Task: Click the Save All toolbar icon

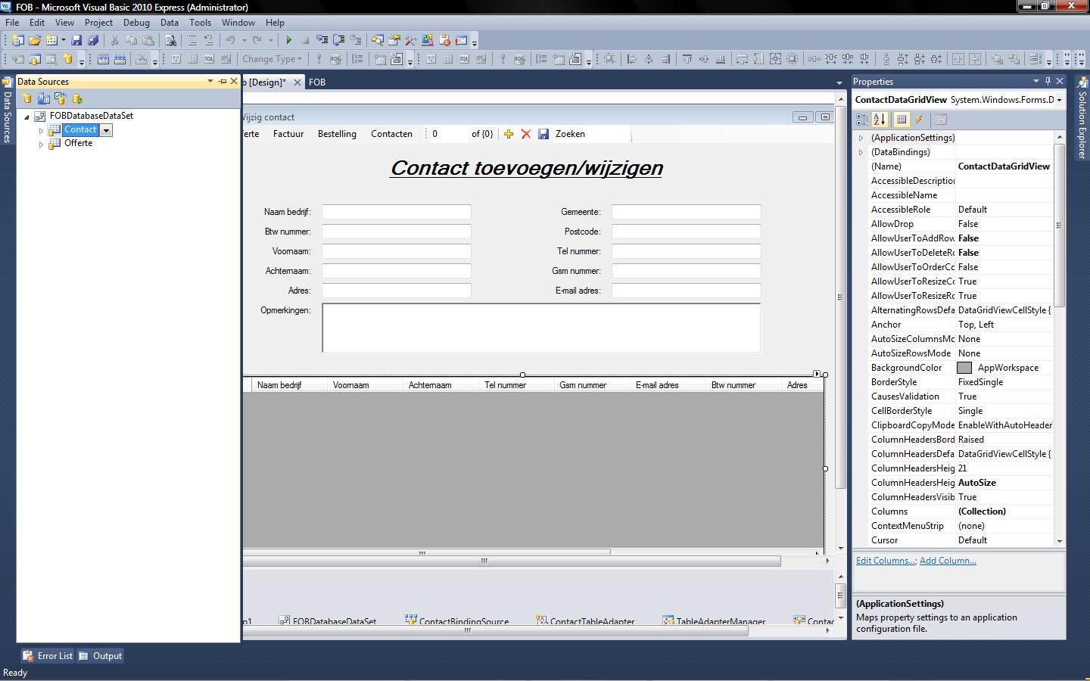Action: pos(93,40)
